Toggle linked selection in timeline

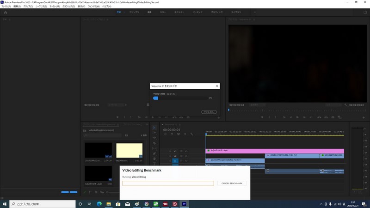pyautogui.click(x=179, y=134)
